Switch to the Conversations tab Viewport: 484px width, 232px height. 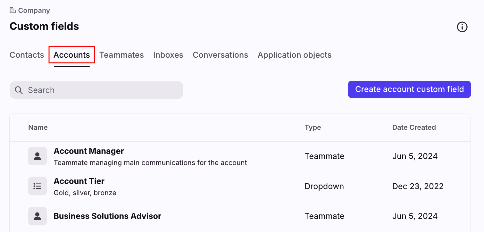[220, 55]
